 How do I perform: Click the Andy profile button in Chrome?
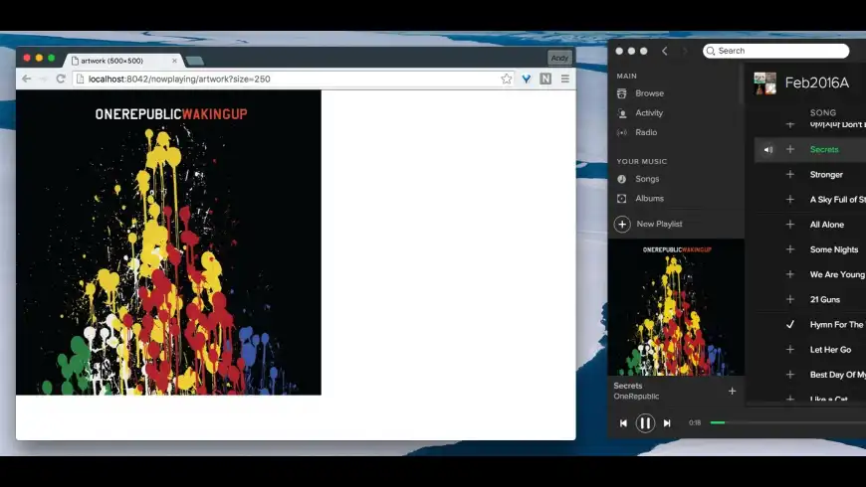tap(559, 58)
